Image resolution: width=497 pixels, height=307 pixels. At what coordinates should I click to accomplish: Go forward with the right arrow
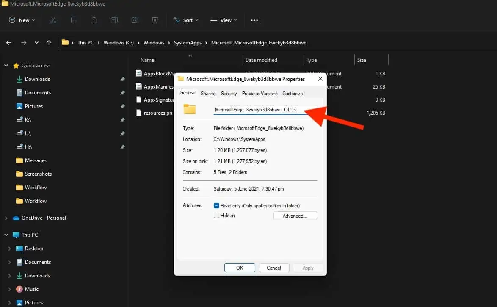pos(23,42)
